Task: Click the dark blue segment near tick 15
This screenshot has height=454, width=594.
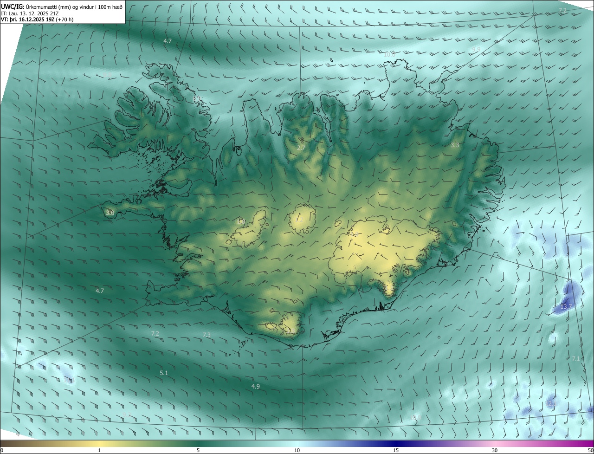Action: click(396, 443)
